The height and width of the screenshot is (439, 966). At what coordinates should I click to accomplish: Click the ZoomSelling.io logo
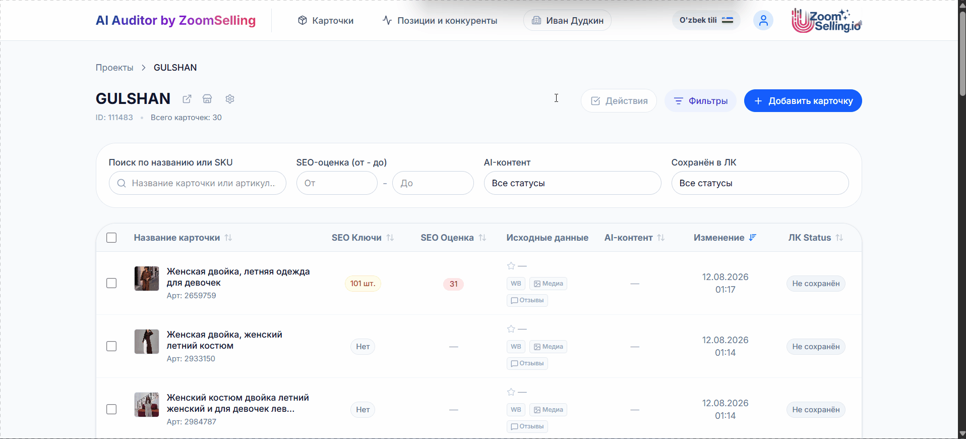[826, 21]
